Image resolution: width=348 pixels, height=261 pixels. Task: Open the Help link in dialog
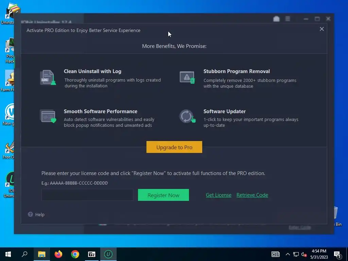(40, 214)
